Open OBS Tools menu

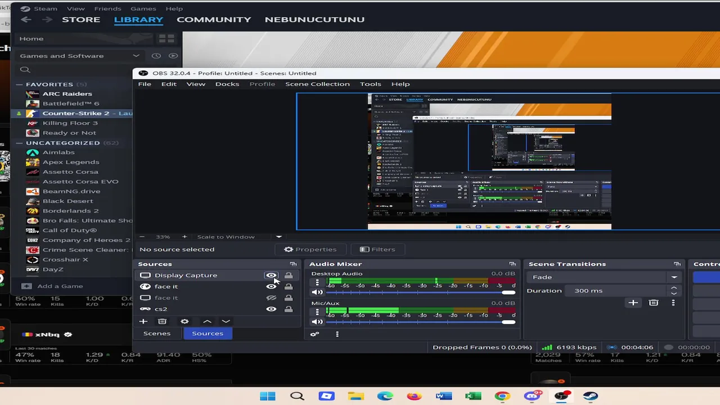coord(370,84)
